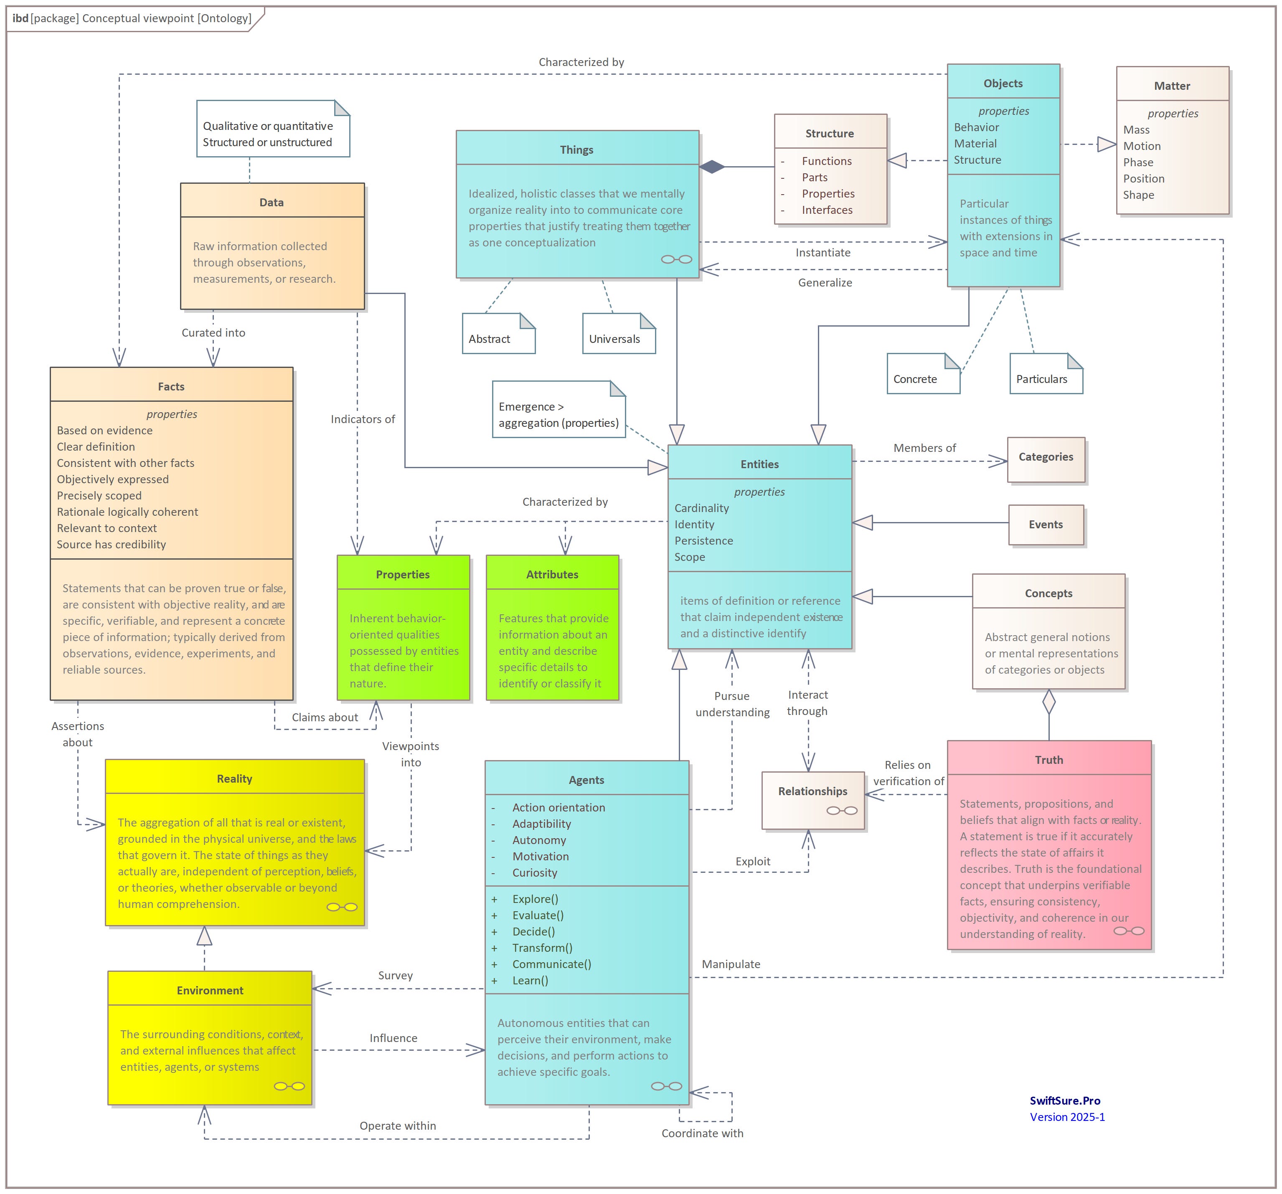Screen dimensions: 1282x1194
Task: Click the composite link icon in Reality box
Action: [342, 907]
